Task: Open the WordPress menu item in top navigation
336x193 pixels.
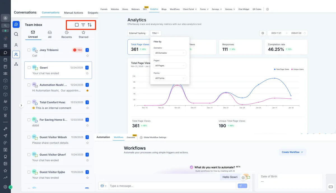Action: coord(174,9)
